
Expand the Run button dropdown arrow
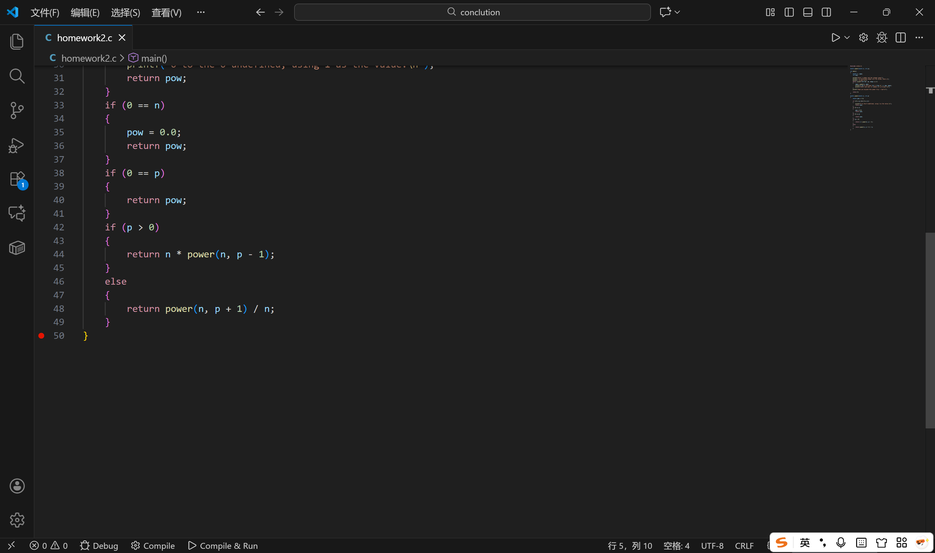(847, 38)
